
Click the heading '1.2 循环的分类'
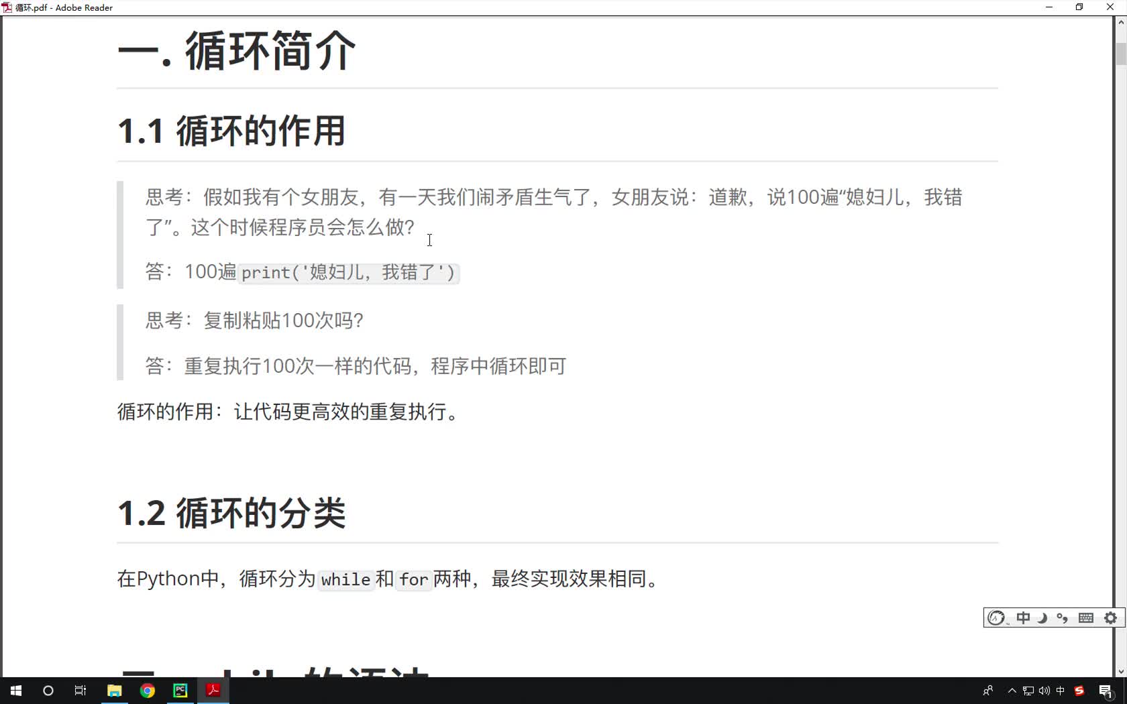click(231, 513)
